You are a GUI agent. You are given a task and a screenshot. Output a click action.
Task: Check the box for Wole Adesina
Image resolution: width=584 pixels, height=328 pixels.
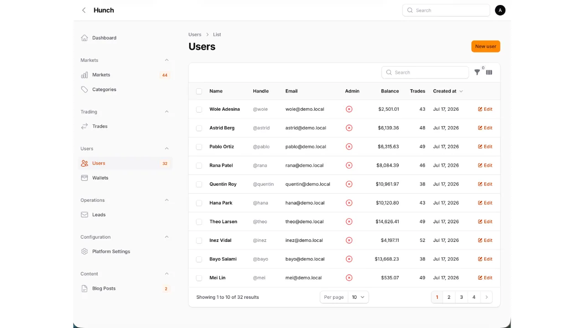[199, 109]
